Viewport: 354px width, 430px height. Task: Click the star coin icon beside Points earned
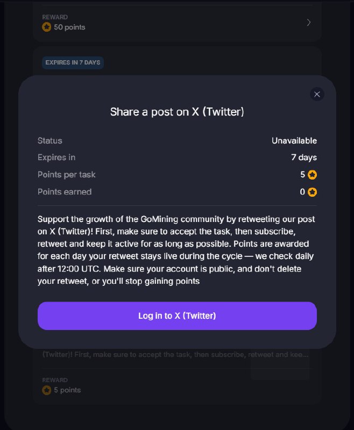click(x=312, y=192)
